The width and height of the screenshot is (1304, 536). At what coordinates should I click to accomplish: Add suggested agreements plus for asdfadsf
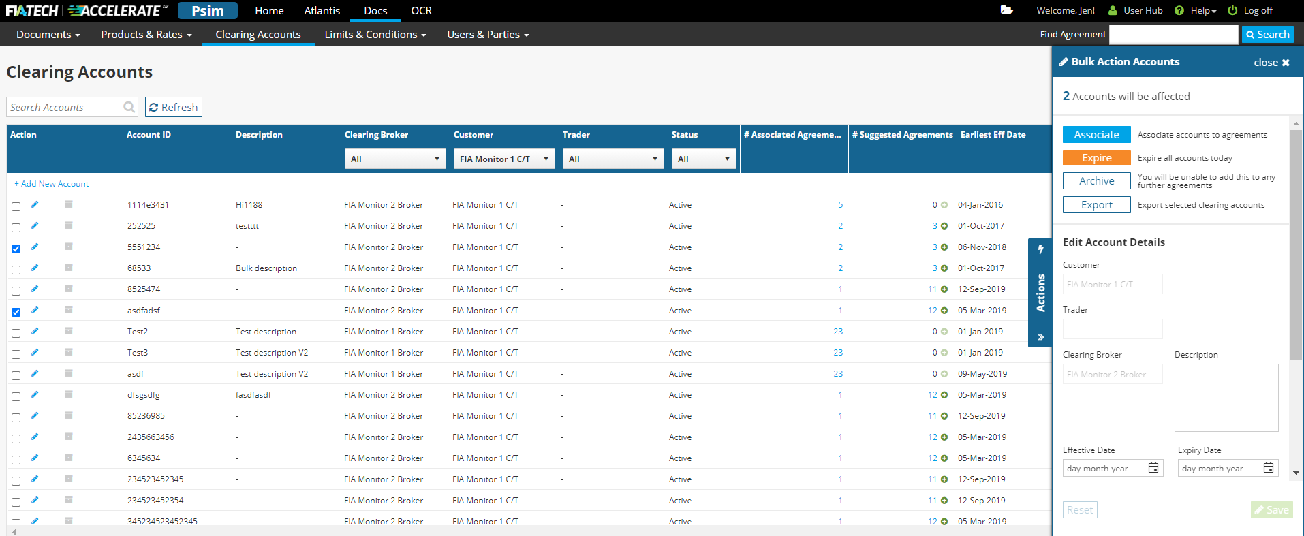click(x=944, y=311)
